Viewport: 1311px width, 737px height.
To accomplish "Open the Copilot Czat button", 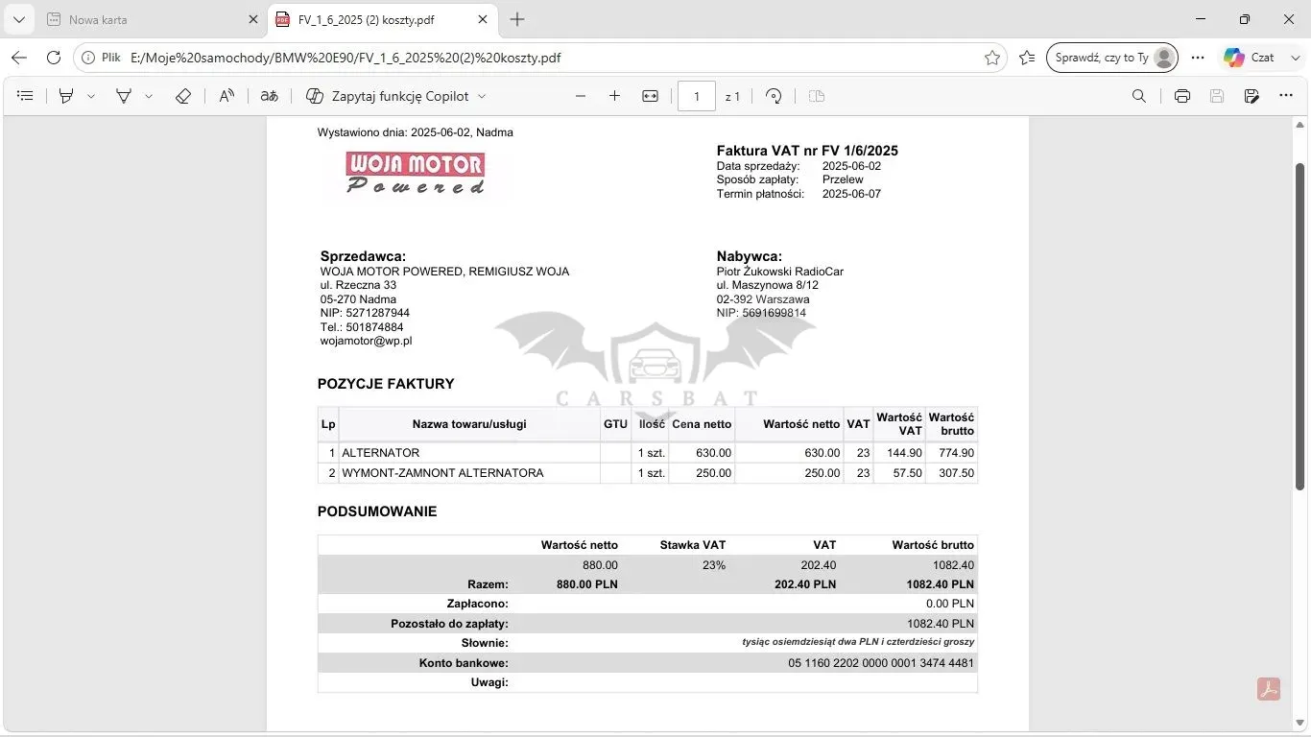I will [x=1250, y=58].
